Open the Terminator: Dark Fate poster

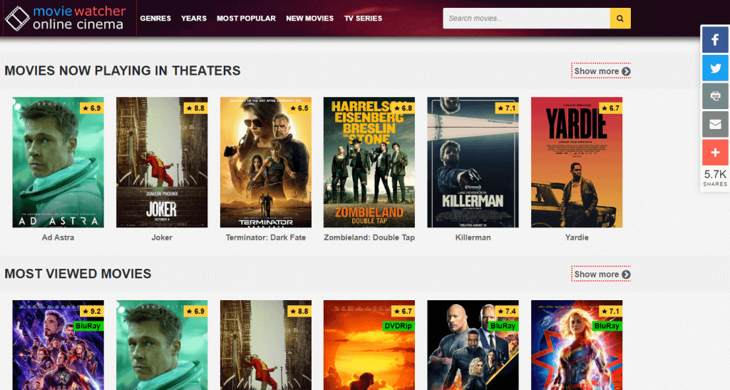pos(266,163)
